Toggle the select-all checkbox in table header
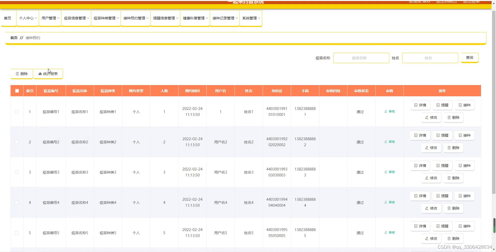 point(17,91)
